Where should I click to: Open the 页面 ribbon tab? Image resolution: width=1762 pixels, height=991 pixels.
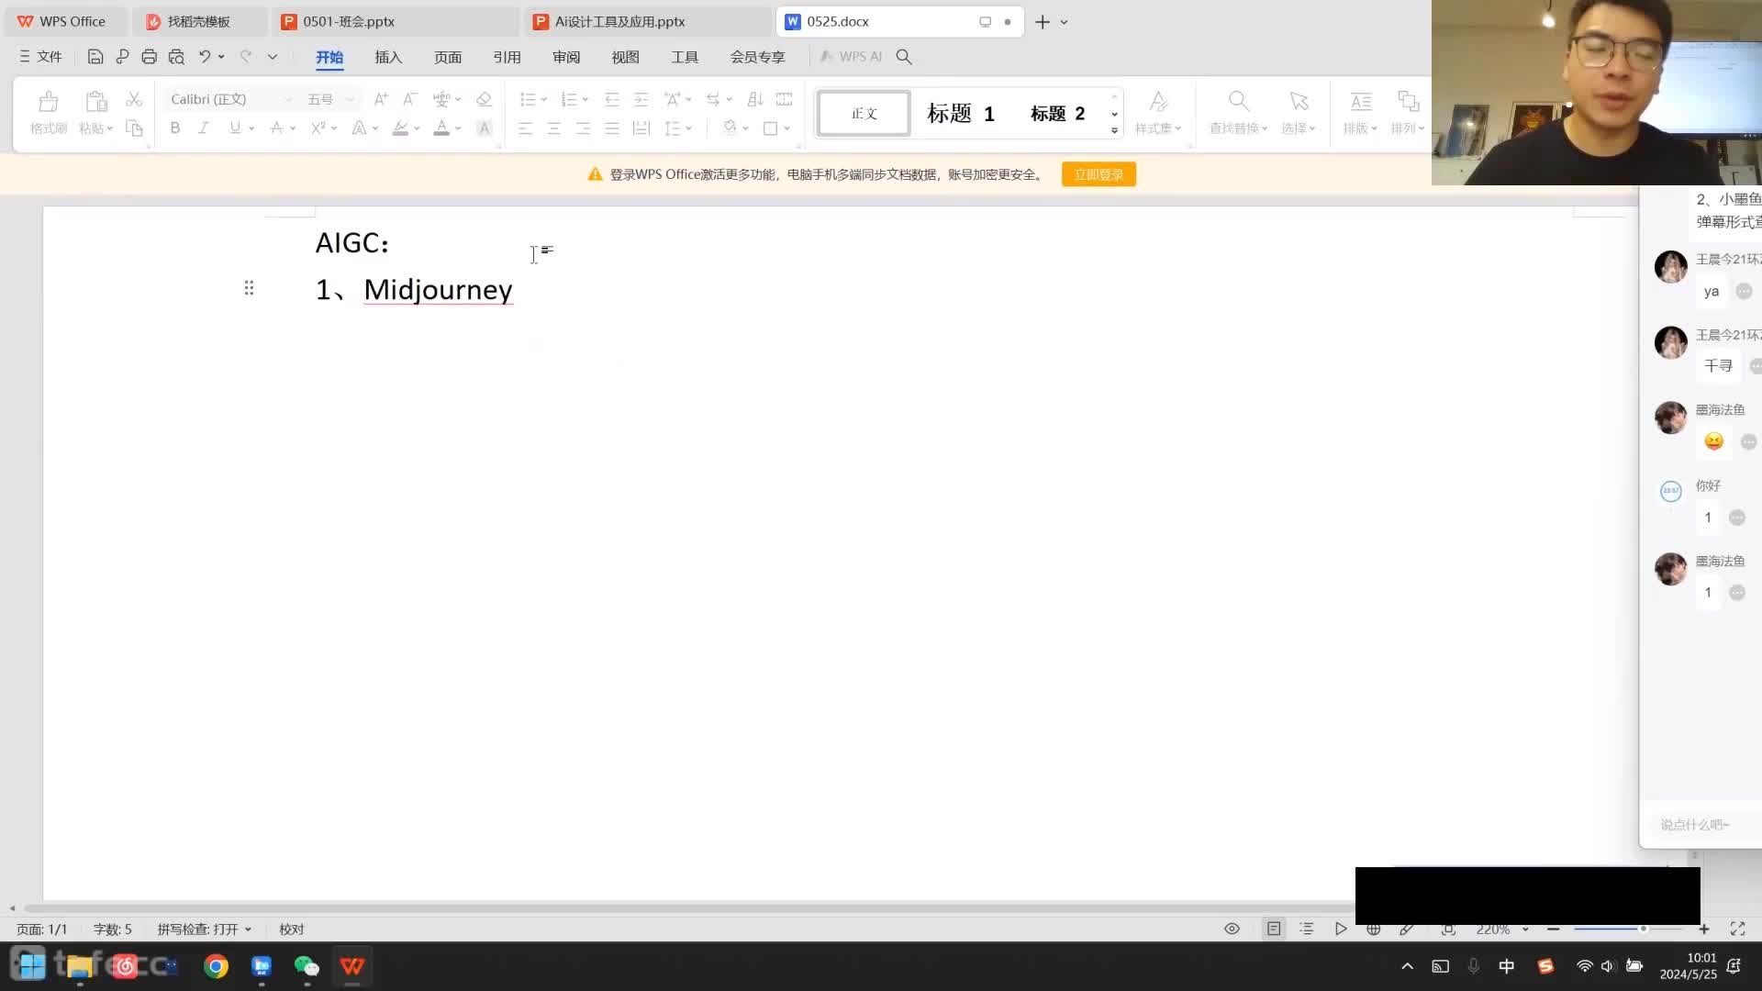(448, 57)
